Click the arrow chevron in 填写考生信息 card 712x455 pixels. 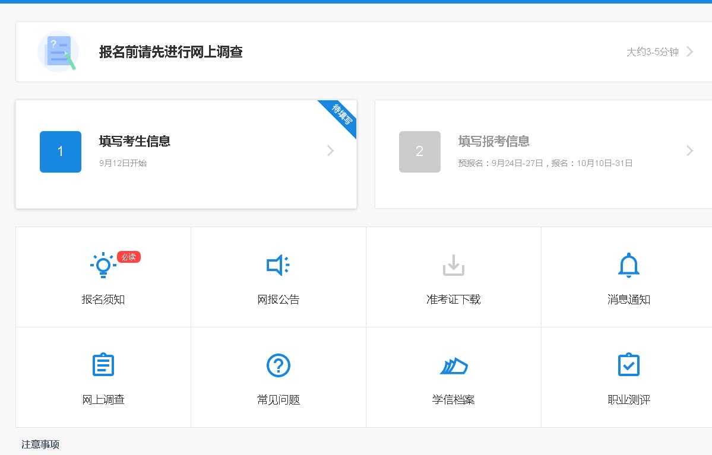tap(331, 151)
